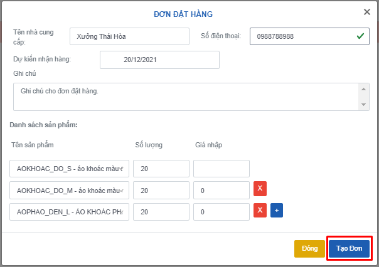Edit import price for AOKHOAC_DO_M row
The height and width of the screenshot is (267, 379).
point(221,190)
